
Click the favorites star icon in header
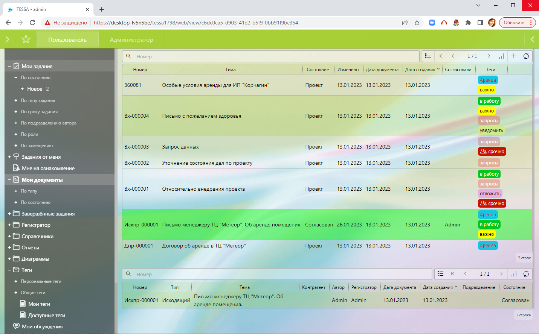(x=26, y=39)
